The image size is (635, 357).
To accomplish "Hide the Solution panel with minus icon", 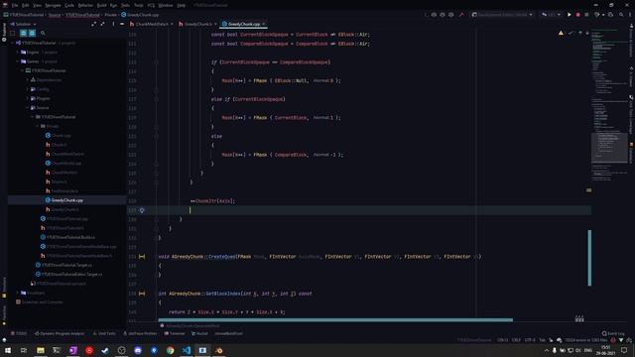I will tap(121, 24).
